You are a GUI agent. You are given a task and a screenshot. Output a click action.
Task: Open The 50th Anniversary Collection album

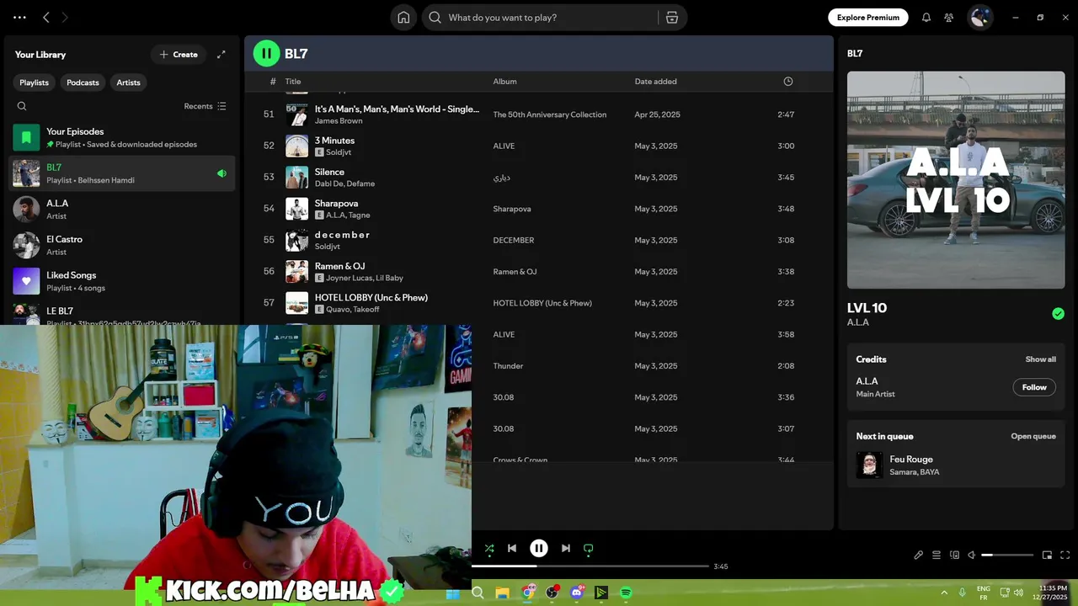tap(549, 114)
